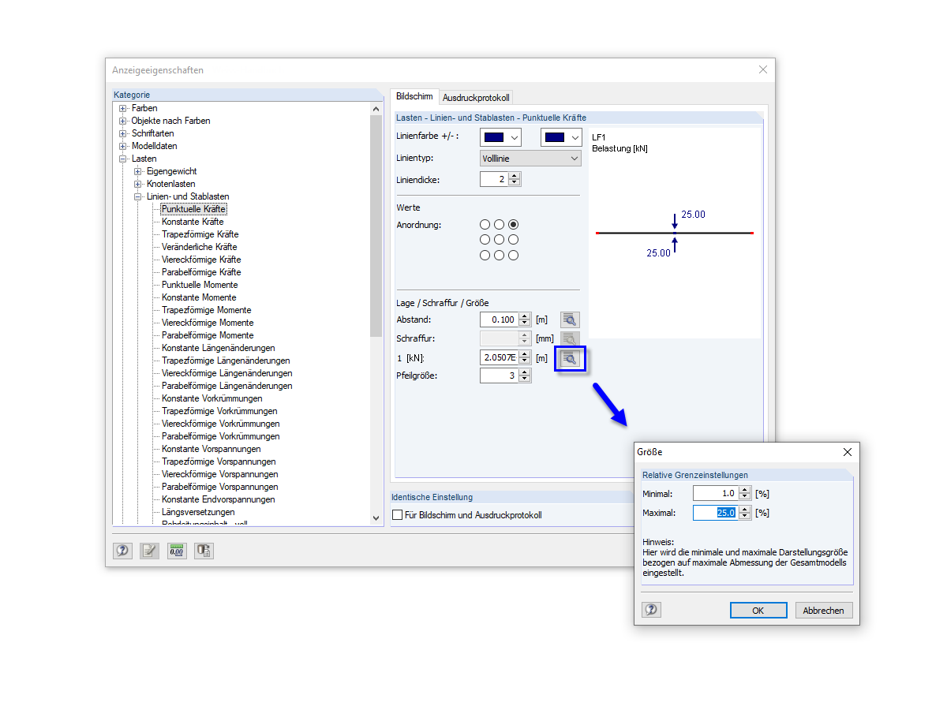Select top-middle Anordnung radio button
The image size is (947, 710).
499,225
